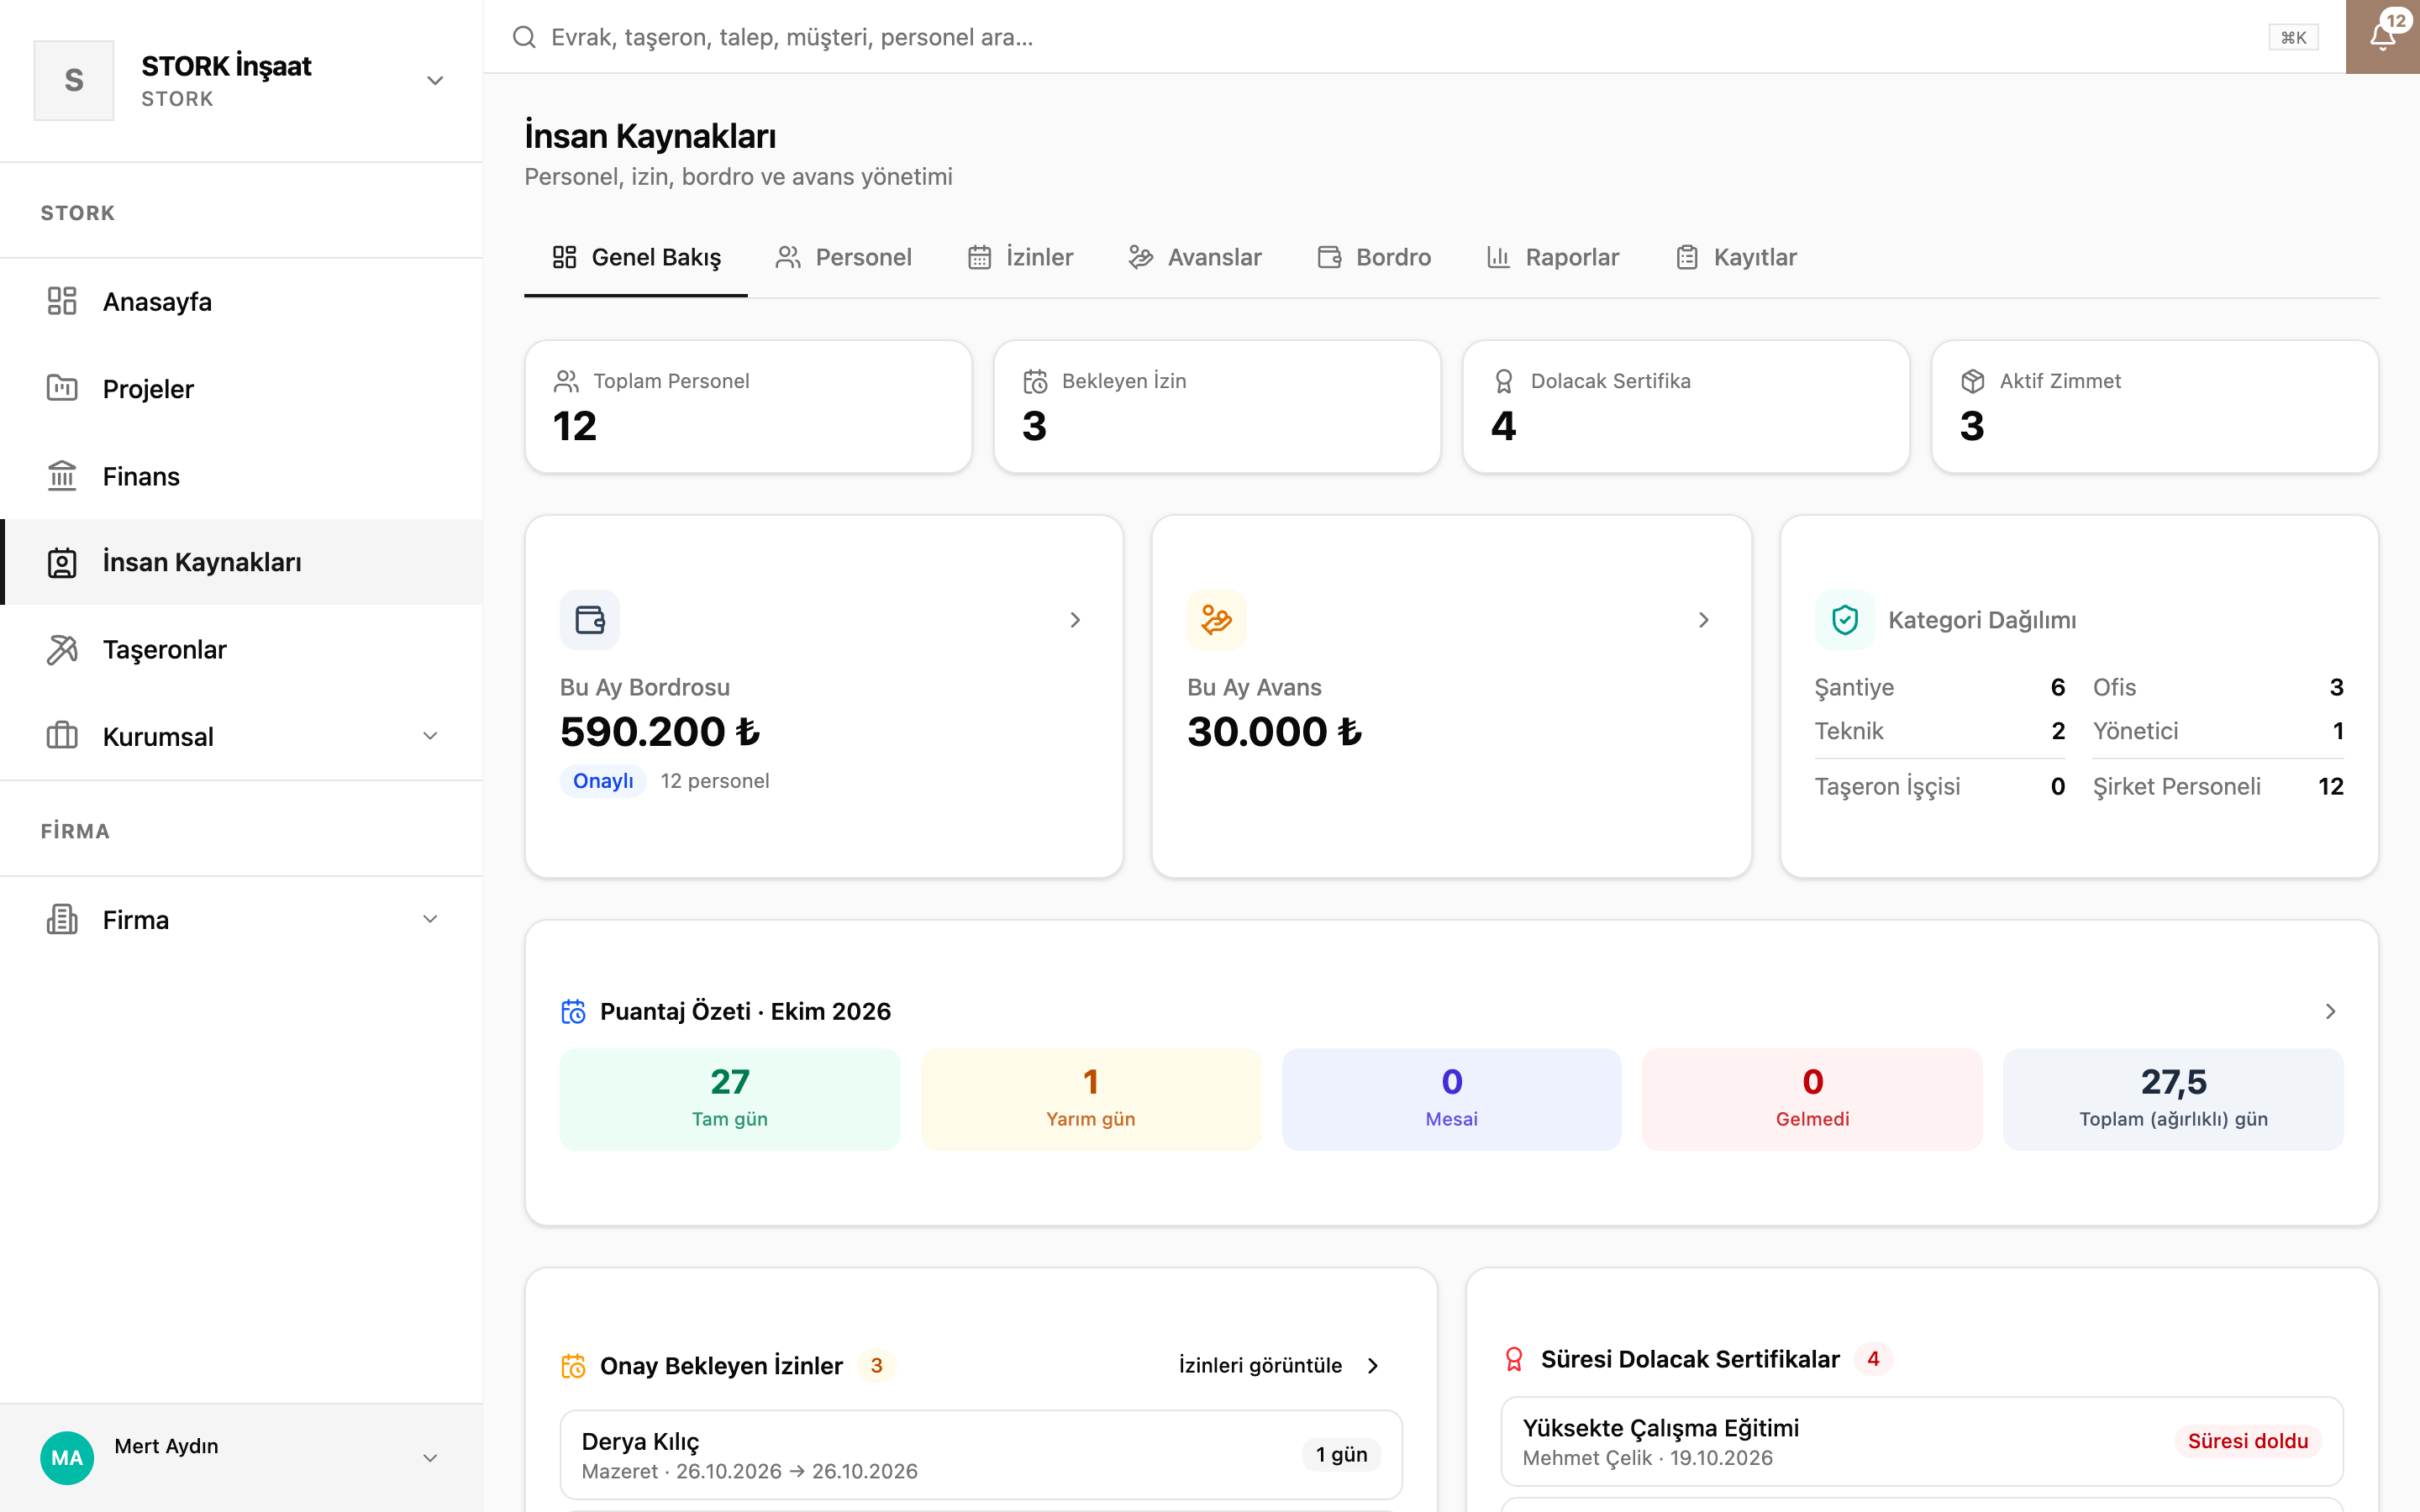Open the Puantaj Özeti detail arrow

2330,1012
